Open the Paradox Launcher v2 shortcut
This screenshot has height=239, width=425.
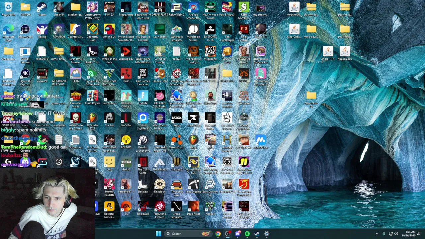tap(143, 143)
